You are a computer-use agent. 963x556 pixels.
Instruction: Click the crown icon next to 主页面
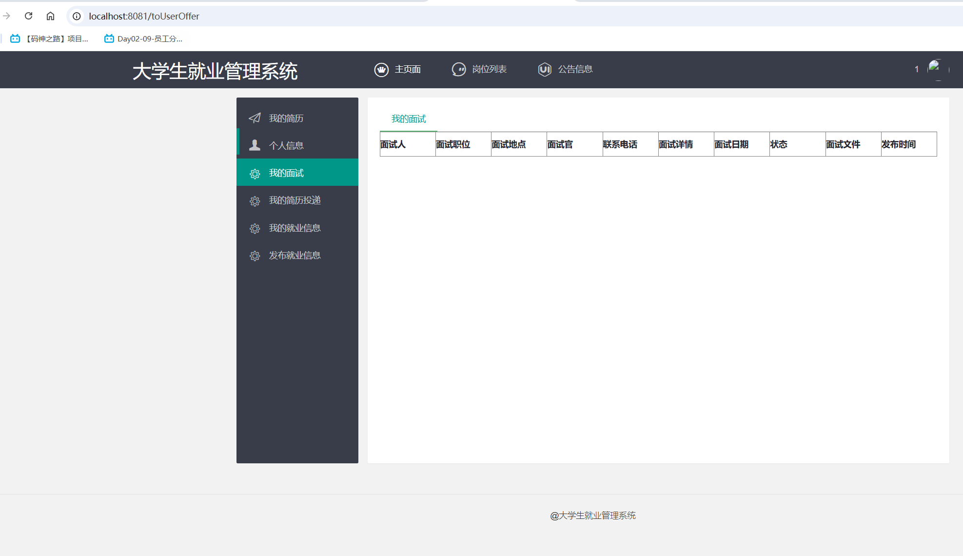pyautogui.click(x=381, y=70)
